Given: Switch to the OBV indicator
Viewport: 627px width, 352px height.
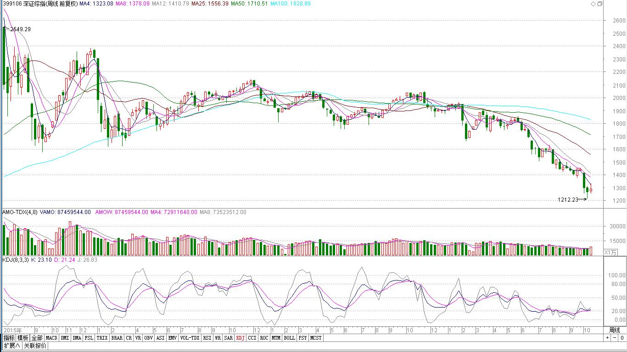Looking at the screenshot, I should [x=149, y=338].
